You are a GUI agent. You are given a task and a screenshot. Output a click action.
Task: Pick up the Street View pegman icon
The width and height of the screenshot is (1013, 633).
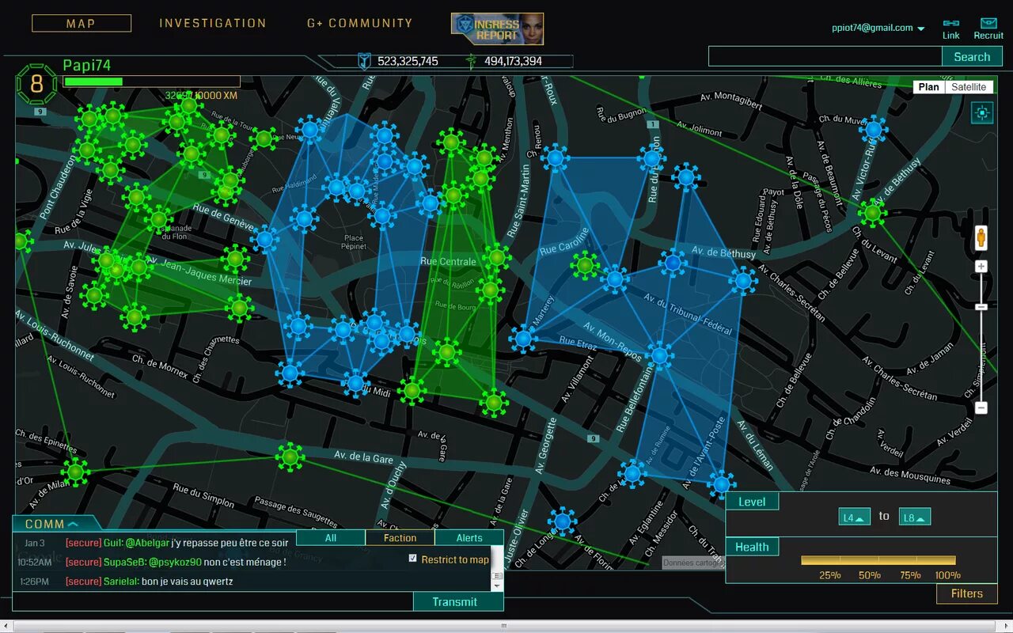pyautogui.click(x=981, y=237)
